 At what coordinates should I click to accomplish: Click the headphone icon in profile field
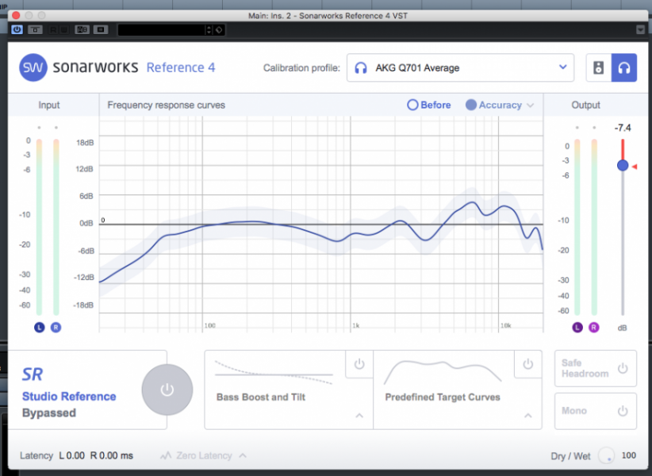click(361, 67)
